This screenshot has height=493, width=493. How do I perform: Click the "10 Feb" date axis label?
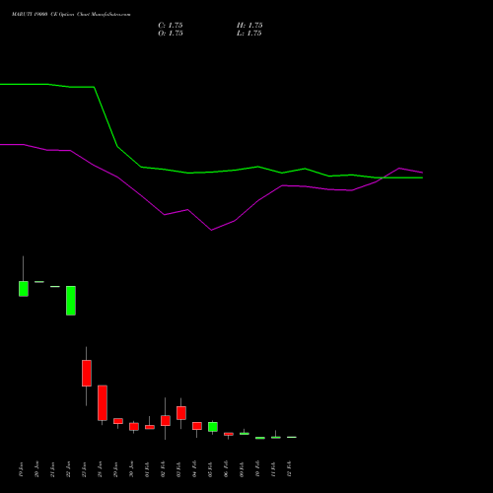click(258, 469)
